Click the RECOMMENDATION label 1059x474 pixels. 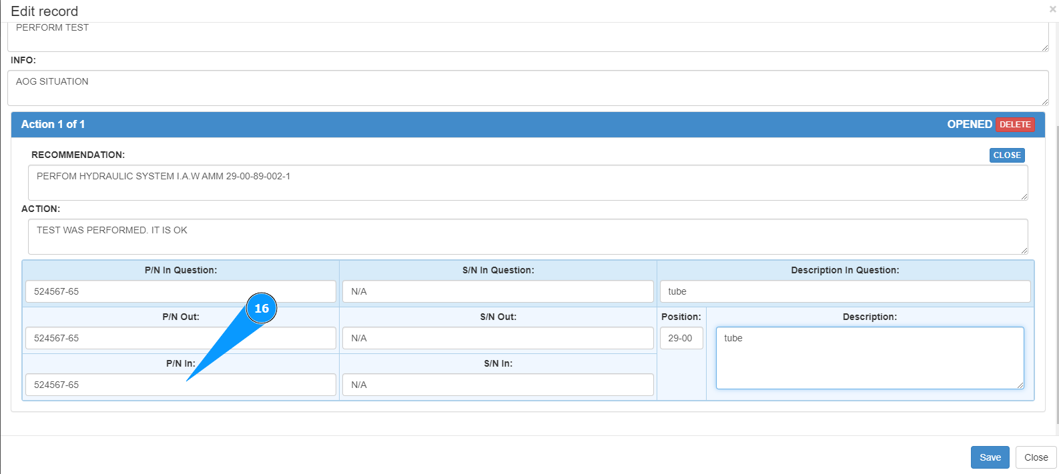pyautogui.click(x=78, y=155)
